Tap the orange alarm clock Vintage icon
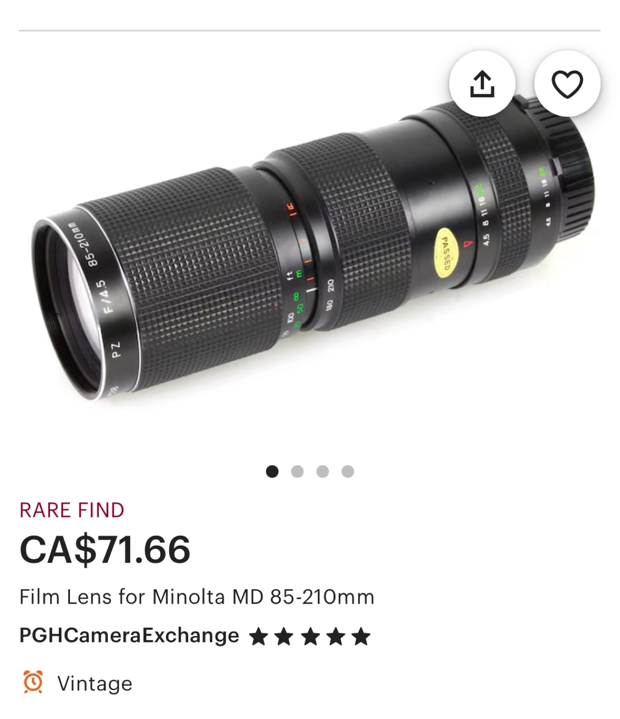The image size is (620, 719). 33,683
